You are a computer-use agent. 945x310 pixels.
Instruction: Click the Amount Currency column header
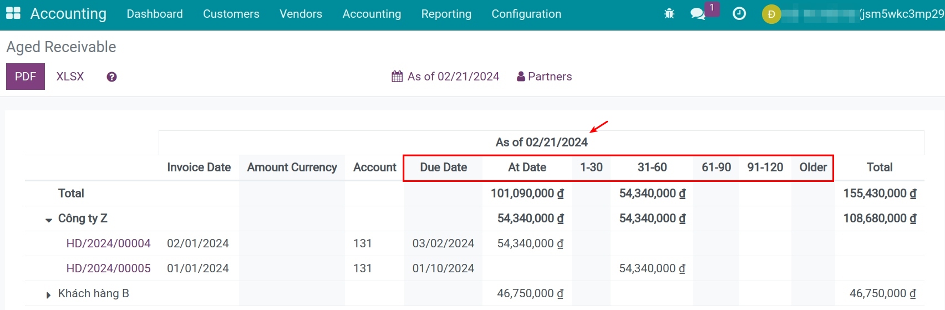pos(292,167)
